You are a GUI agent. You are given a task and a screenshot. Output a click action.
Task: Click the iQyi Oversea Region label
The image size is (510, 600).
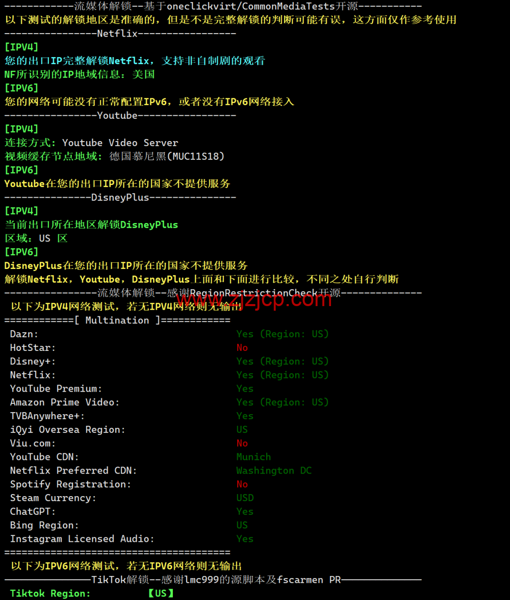click(x=67, y=430)
